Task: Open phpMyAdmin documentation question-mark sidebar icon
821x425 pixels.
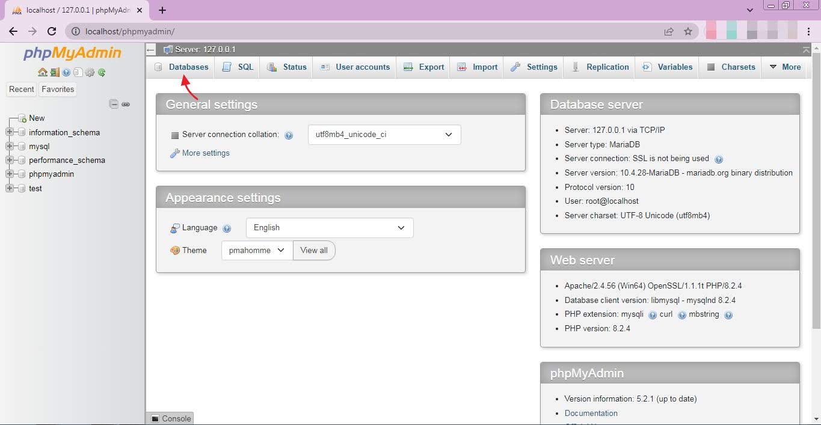Action: [66, 72]
